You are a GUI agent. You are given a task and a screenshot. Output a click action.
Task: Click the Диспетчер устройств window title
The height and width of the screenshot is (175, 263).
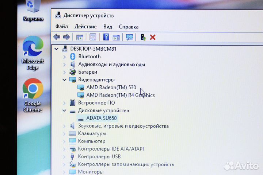88,15
